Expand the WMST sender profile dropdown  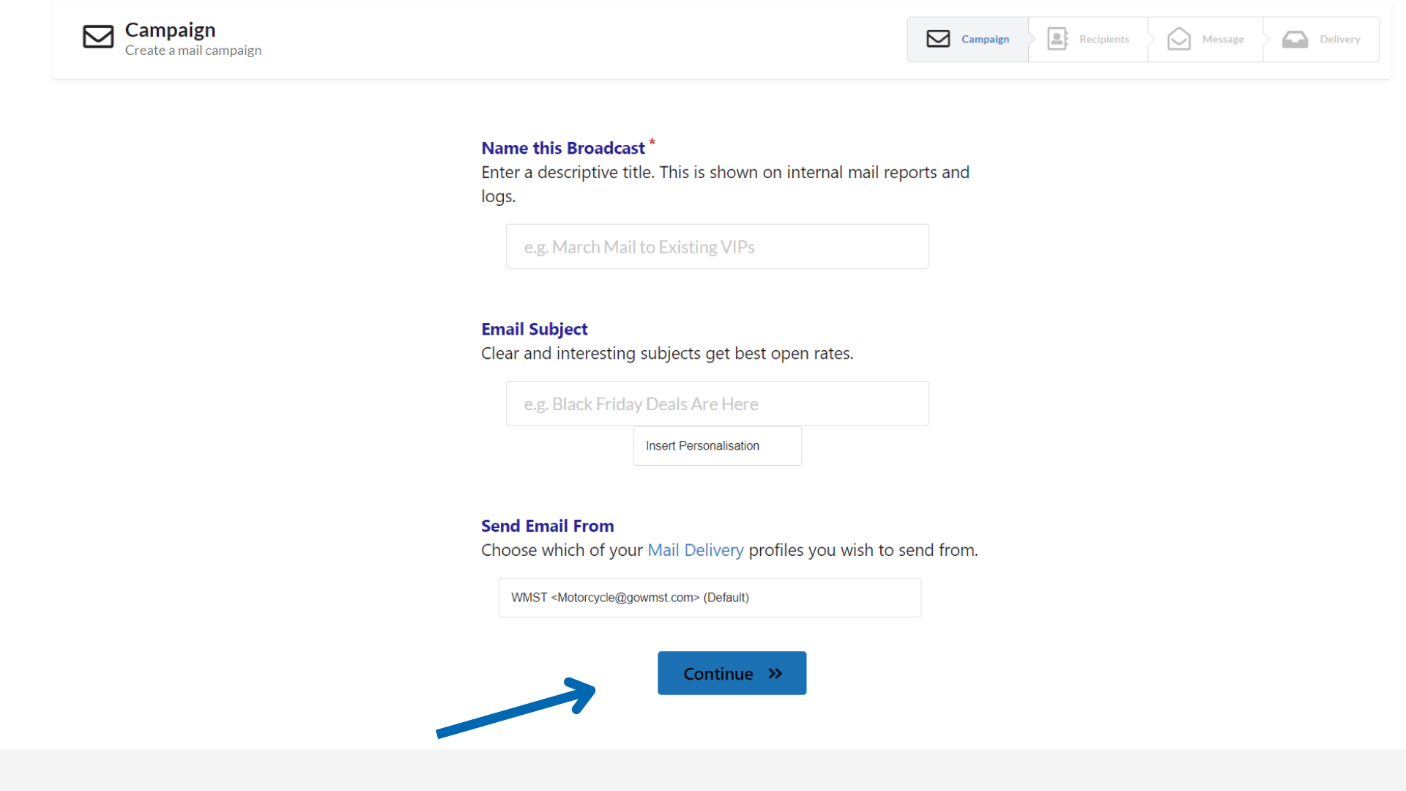pos(709,598)
